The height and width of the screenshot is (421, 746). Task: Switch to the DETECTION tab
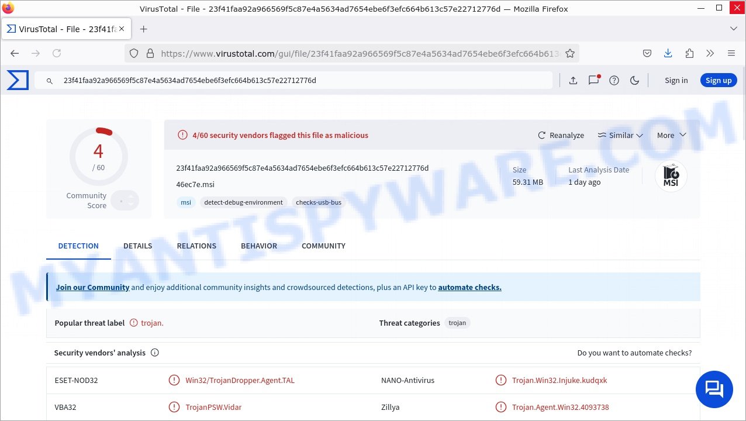click(x=78, y=246)
